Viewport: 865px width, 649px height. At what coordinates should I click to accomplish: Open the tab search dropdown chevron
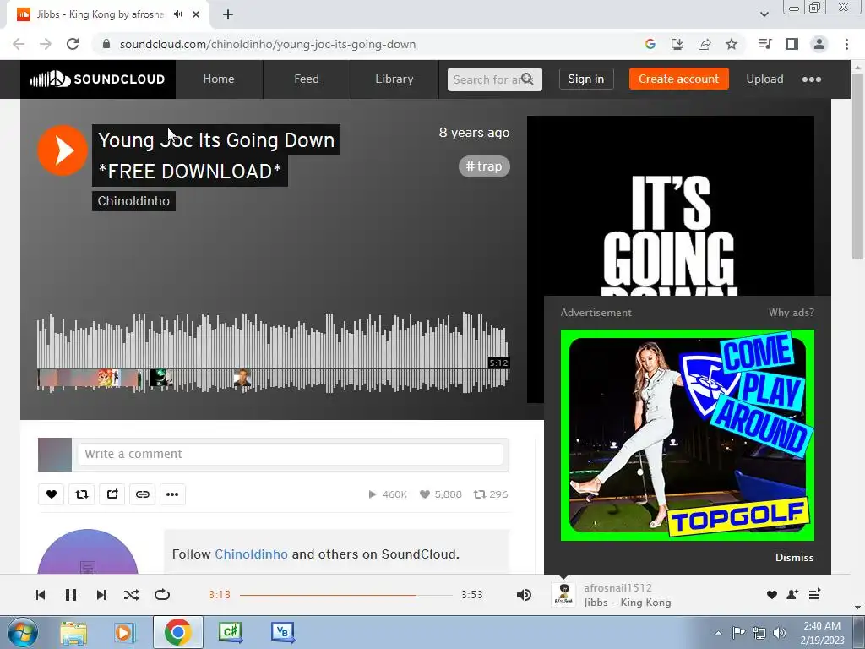[764, 14]
